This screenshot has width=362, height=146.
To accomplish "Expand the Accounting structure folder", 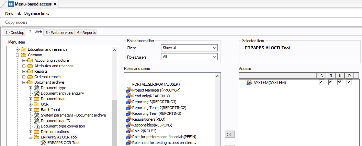I will click(x=24, y=60).
